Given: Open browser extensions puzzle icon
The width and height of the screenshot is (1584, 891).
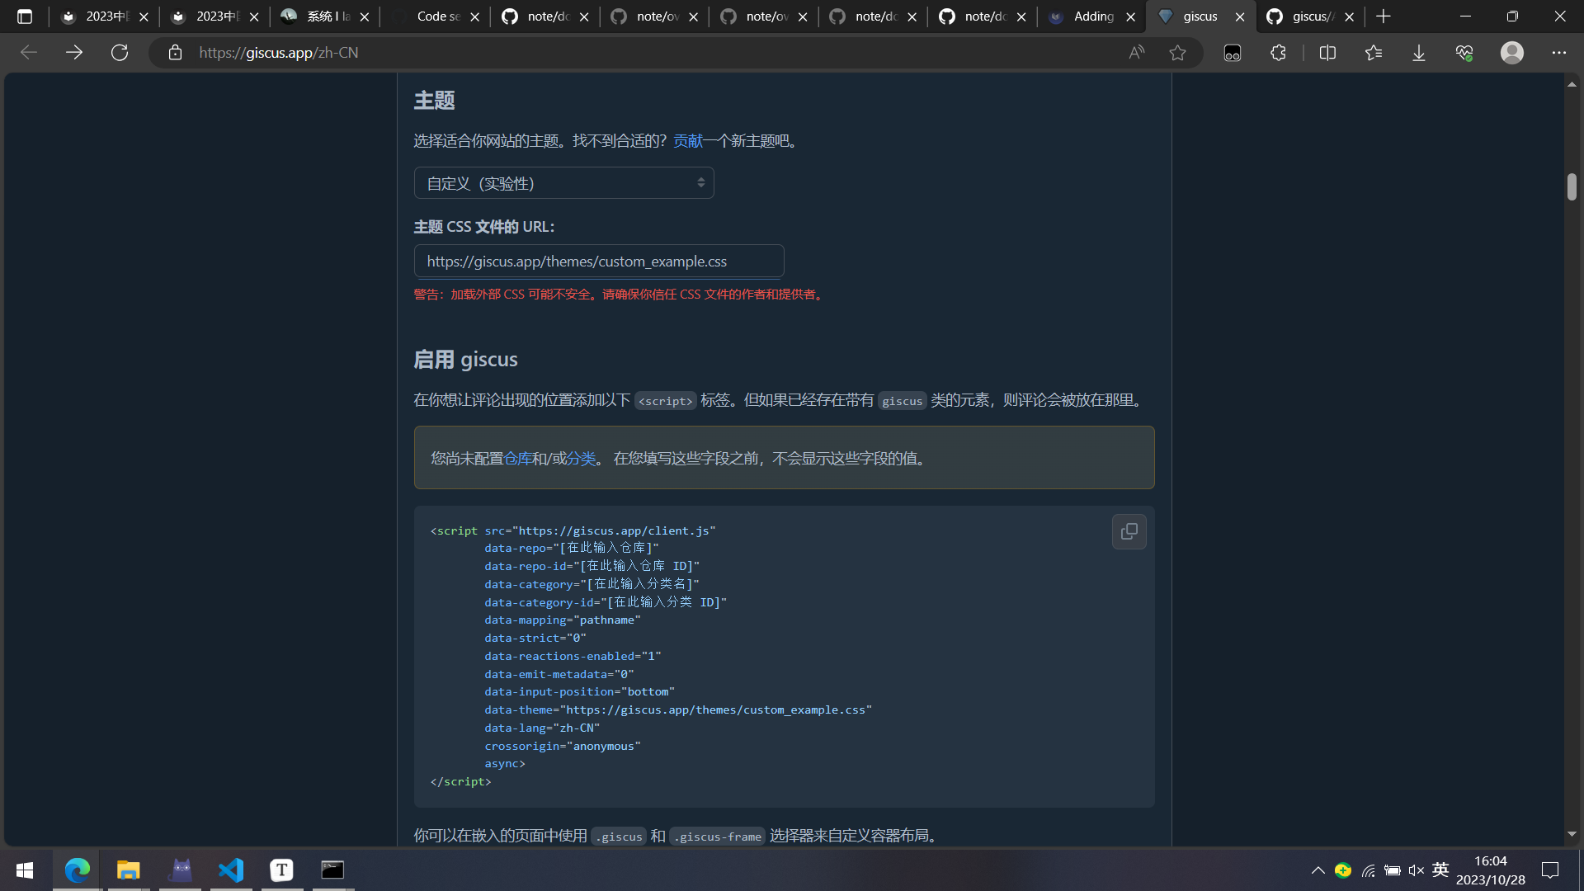Looking at the screenshot, I should [1278, 53].
